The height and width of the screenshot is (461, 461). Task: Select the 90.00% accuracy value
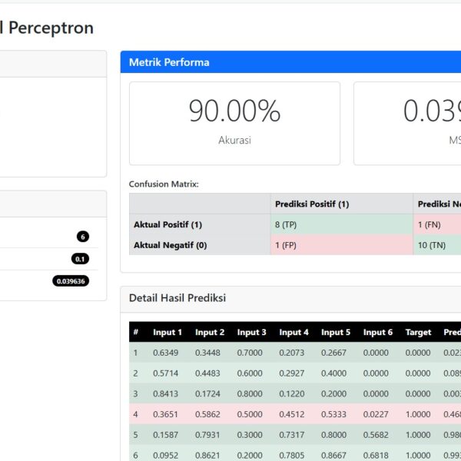click(x=234, y=111)
